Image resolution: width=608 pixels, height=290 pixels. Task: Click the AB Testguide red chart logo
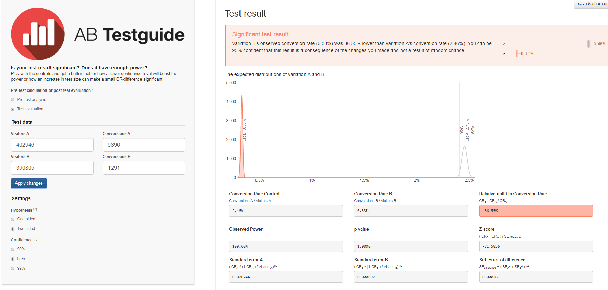click(38, 34)
